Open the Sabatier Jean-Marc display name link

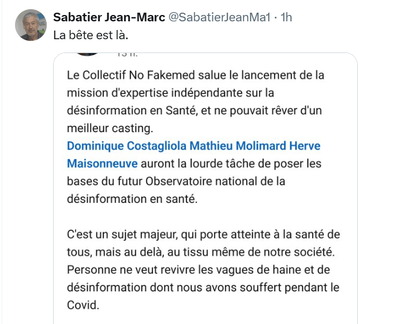(108, 17)
